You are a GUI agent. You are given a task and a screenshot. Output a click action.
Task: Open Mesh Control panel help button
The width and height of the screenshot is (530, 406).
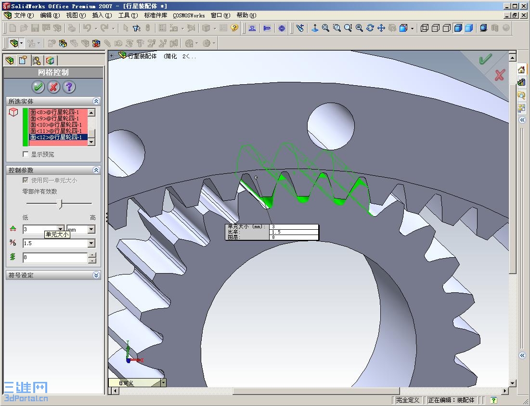click(x=69, y=87)
